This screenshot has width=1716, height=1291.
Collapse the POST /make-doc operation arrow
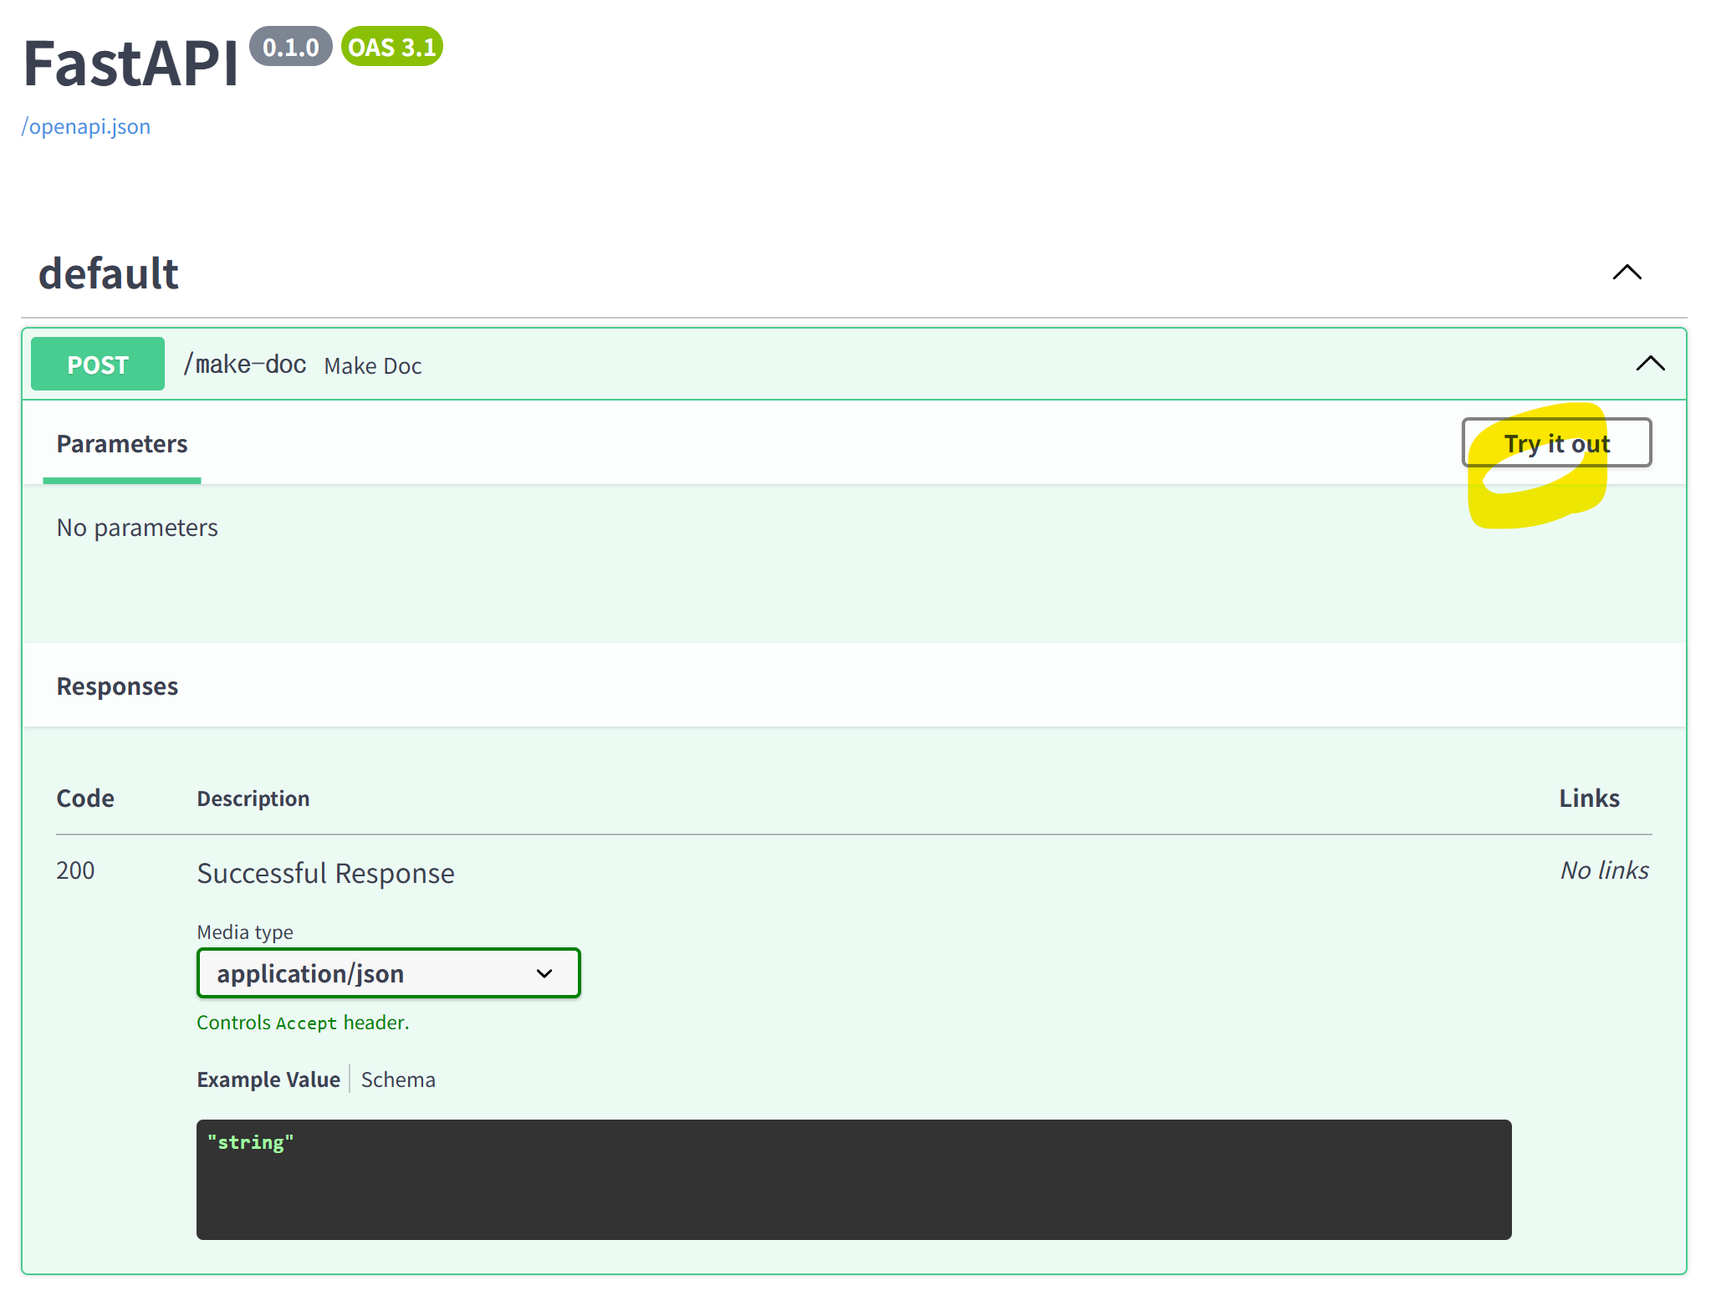1650,364
